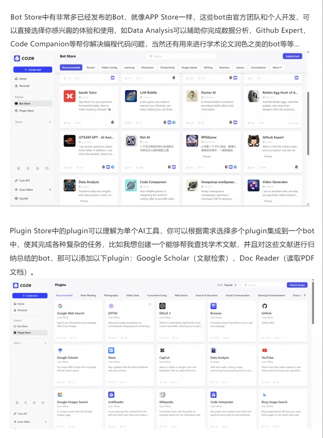
Task: Open the RPGGame bot avatar
Action: (x=192, y=141)
